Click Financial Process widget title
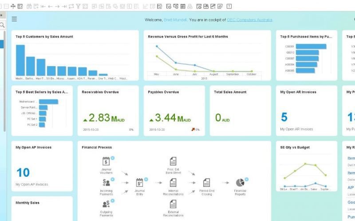 pos(97,147)
